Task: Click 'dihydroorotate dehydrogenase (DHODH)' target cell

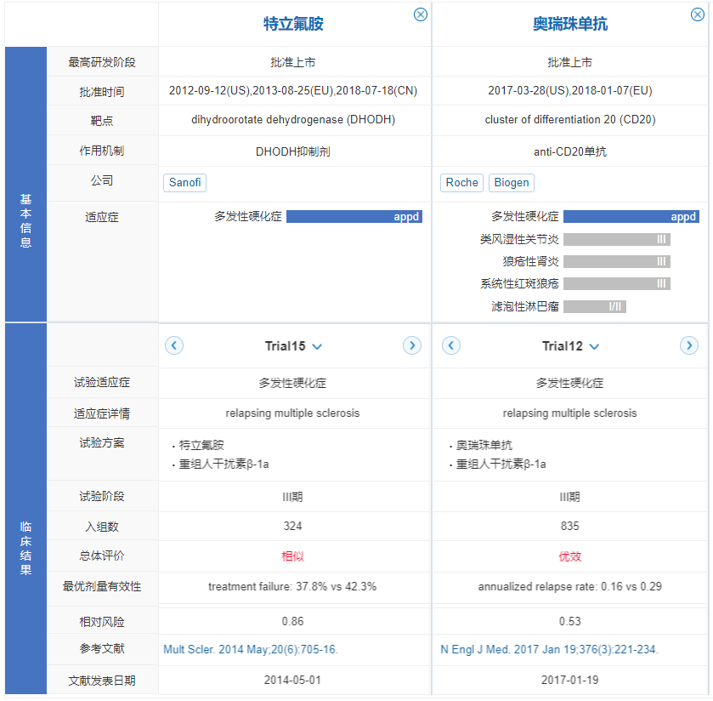Action: (293, 120)
